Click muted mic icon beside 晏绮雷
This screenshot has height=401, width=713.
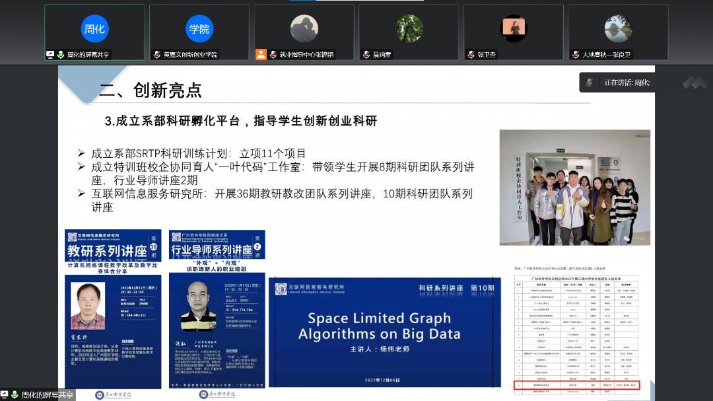coord(366,55)
